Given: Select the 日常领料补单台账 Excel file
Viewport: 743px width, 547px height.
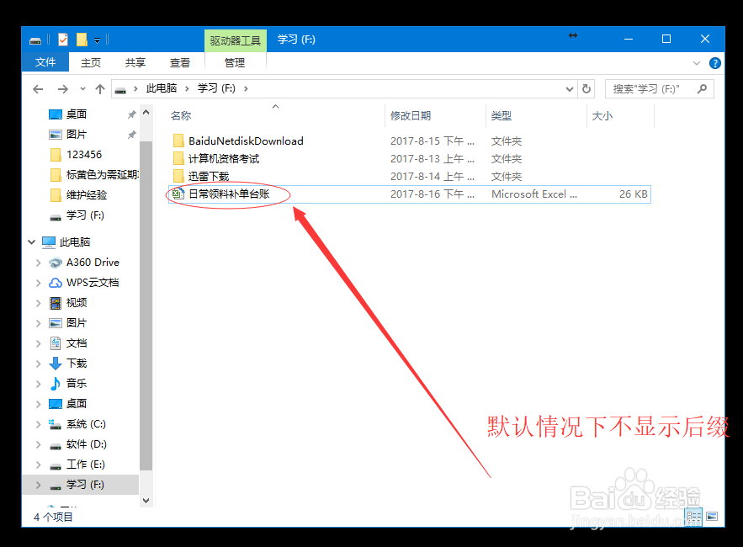Looking at the screenshot, I should pyautogui.click(x=229, y=194).
